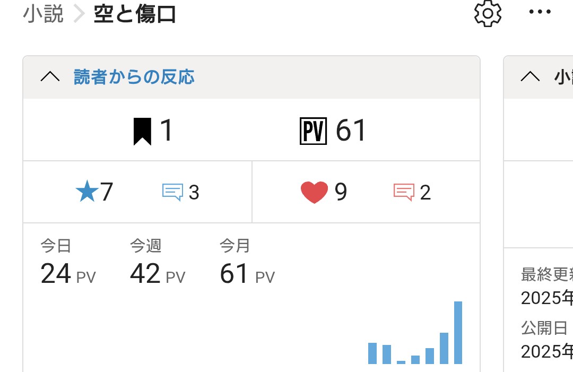Open the red comment bubble icon
The image size is (573, 372).
pyautogui.click(x=404, y=192)
